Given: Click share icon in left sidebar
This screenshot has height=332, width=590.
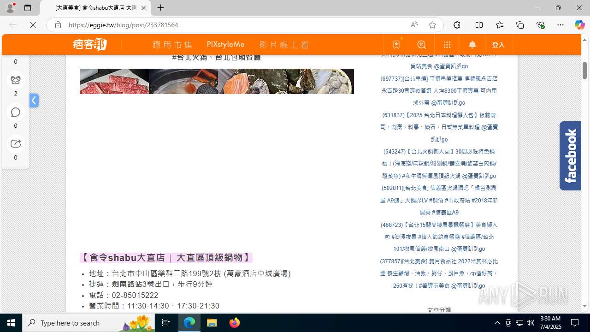Looking at the screenshot, I should click(x=16, y=143).
